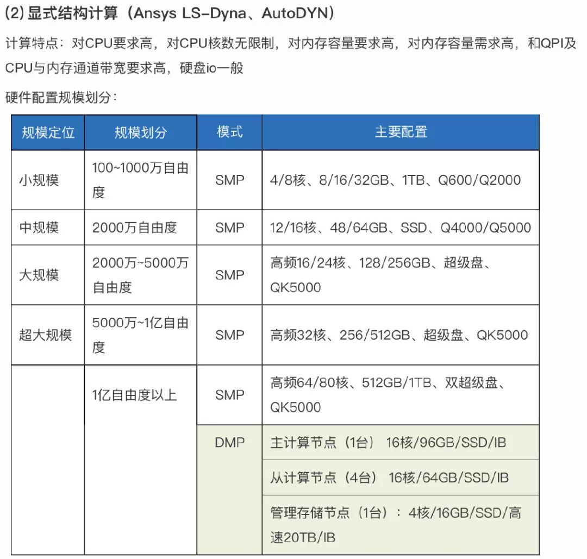Select the '高频16/24核、128/256GB' configuration cell
This screenshot has width=587, height=559.
(401, 275)
